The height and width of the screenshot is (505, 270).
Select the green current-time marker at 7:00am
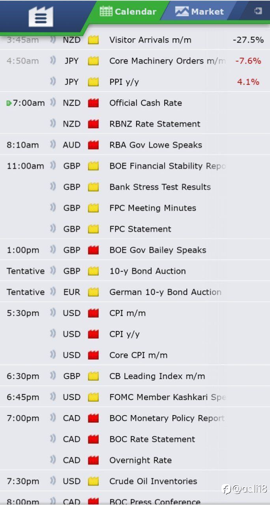[9, 103]
